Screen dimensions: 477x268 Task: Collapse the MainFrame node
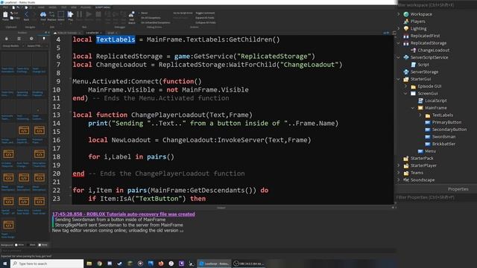click(x=413, y=108)
